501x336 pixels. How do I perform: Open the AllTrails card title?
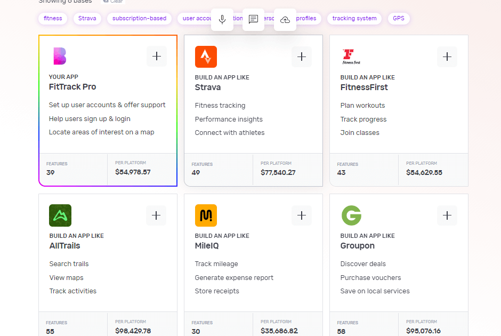(64, 246)
